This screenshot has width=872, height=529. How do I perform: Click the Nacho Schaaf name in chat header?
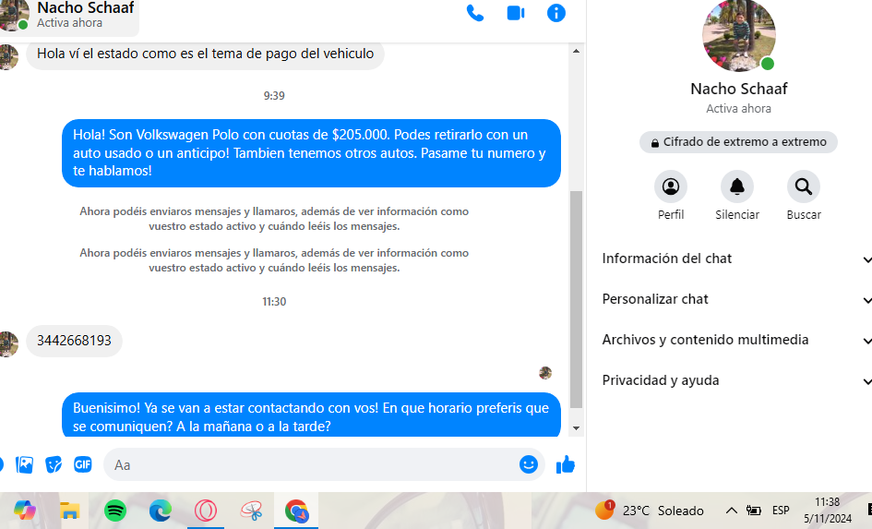tap(85, 7)
